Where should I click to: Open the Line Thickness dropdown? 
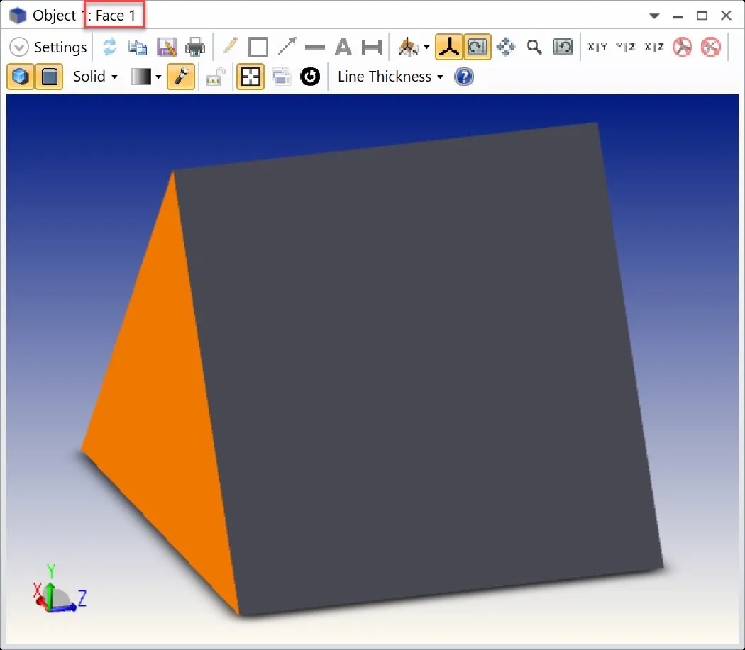click(390, 77)
